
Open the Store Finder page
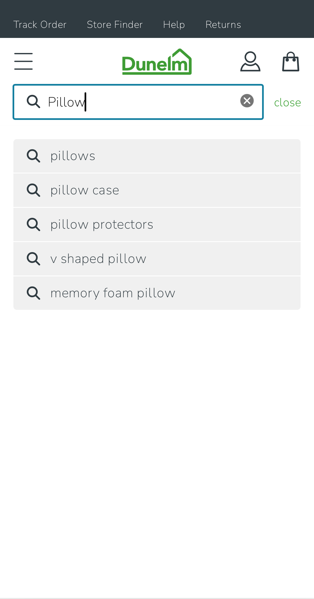[115, 25]
